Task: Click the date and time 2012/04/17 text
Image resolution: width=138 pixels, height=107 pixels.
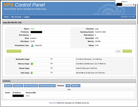Action: tap(128, 17)
